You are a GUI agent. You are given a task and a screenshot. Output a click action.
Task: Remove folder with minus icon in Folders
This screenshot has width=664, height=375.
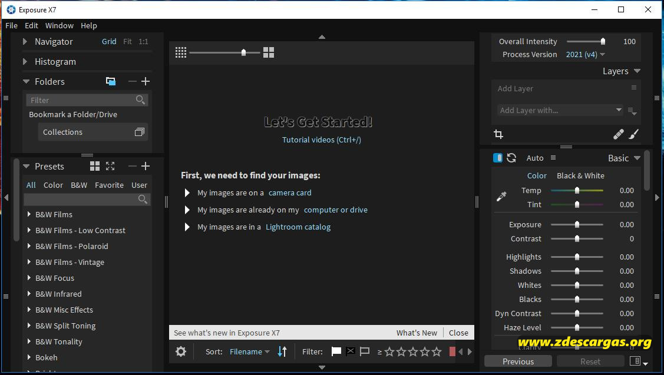click(x=133, y=81)
